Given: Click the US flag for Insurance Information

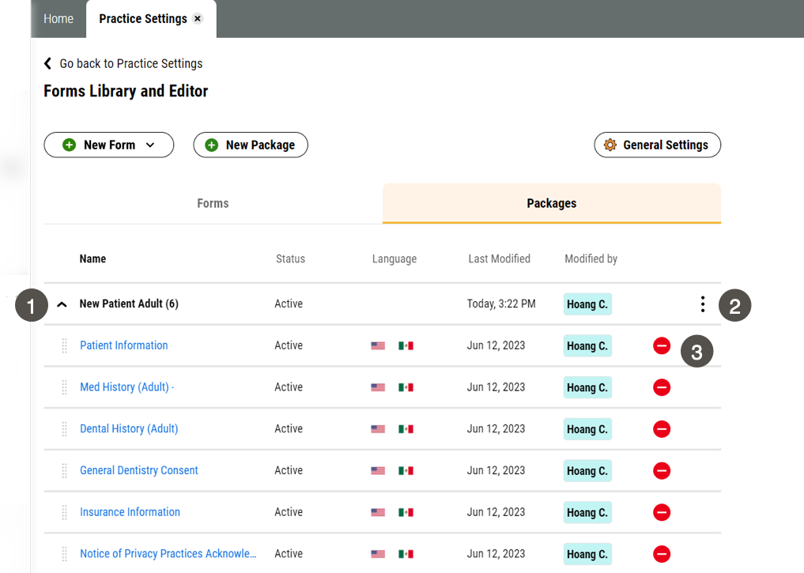Looking at the screenshot, I should click(x=378, y=512).
